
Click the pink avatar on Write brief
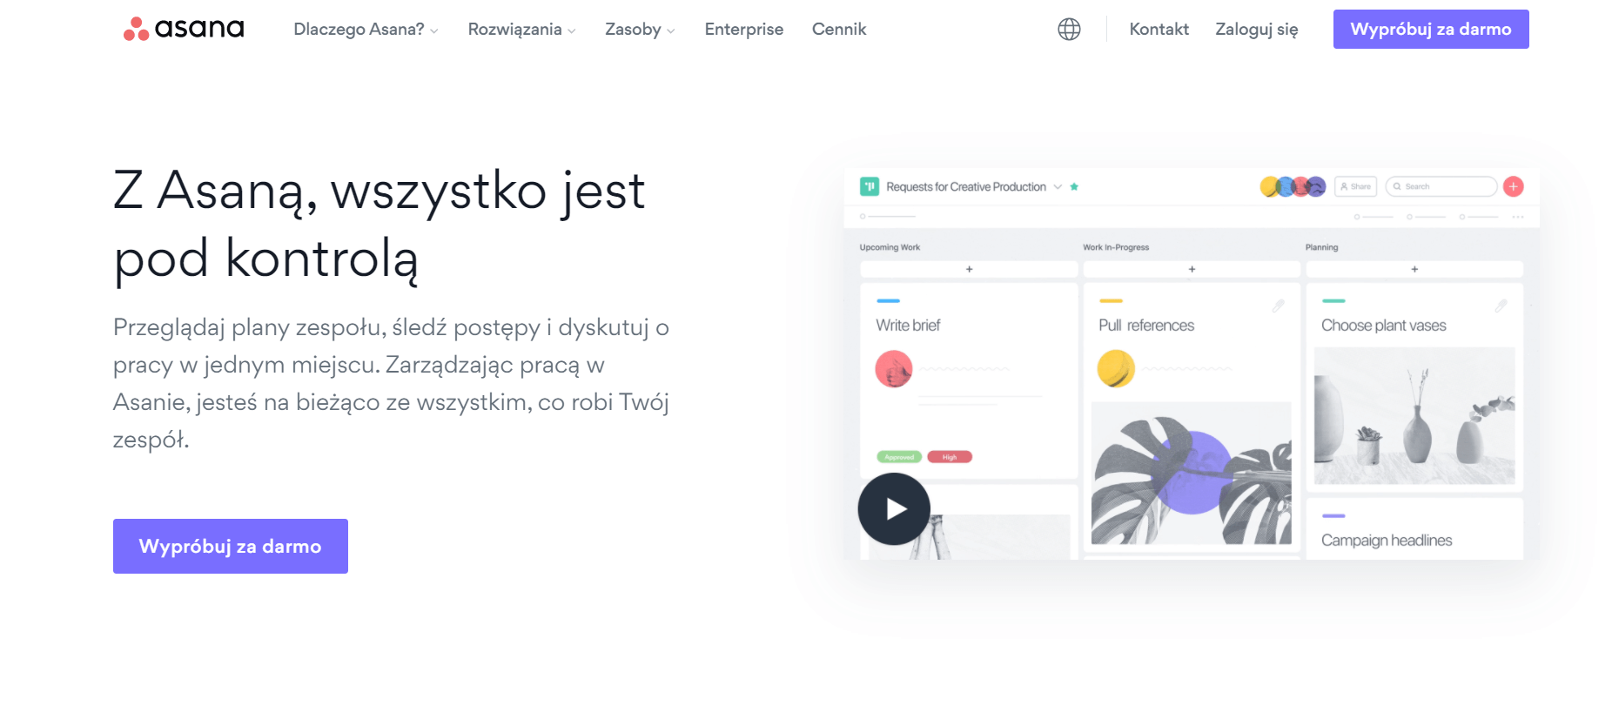[x=894, y=369]
